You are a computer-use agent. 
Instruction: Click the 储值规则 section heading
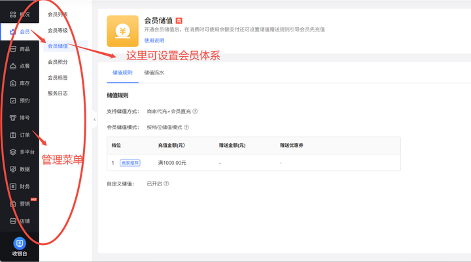[x=118, y=95]
